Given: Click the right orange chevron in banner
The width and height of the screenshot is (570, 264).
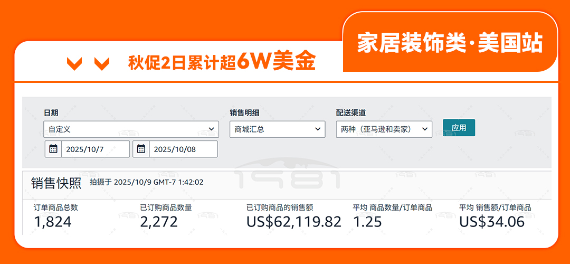Looking at the screenshot, I should coord(101,64).
